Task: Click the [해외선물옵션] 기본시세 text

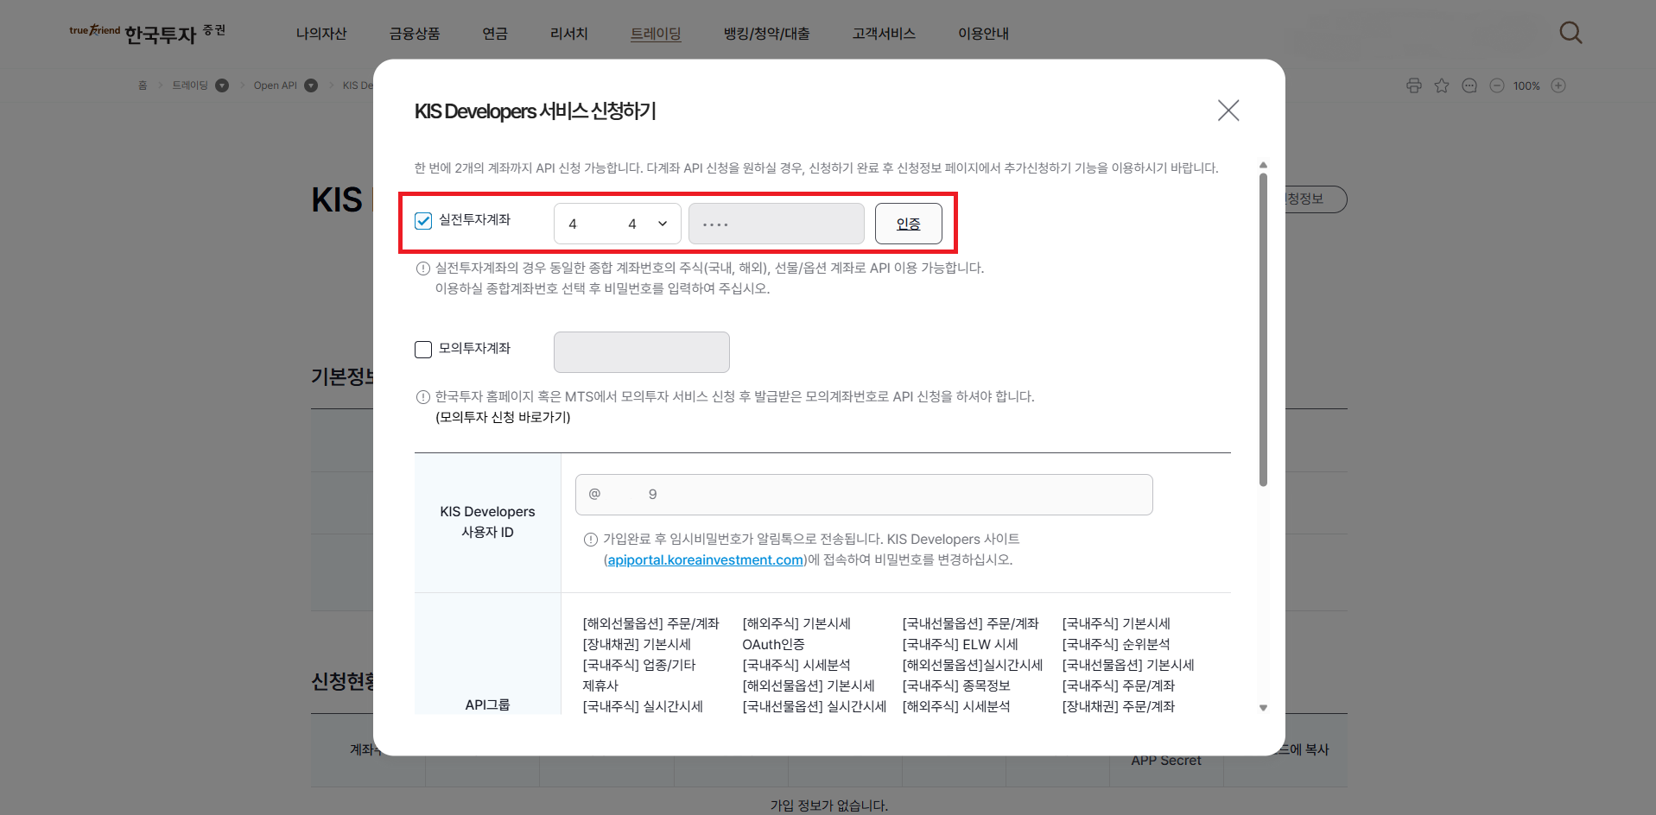Action: (x=809, y=685)
